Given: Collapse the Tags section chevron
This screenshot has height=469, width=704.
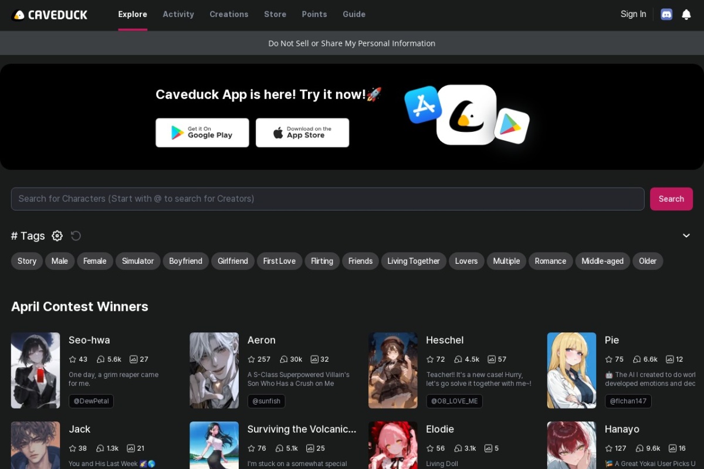Looking at the screenshot, I should (686, 236).
